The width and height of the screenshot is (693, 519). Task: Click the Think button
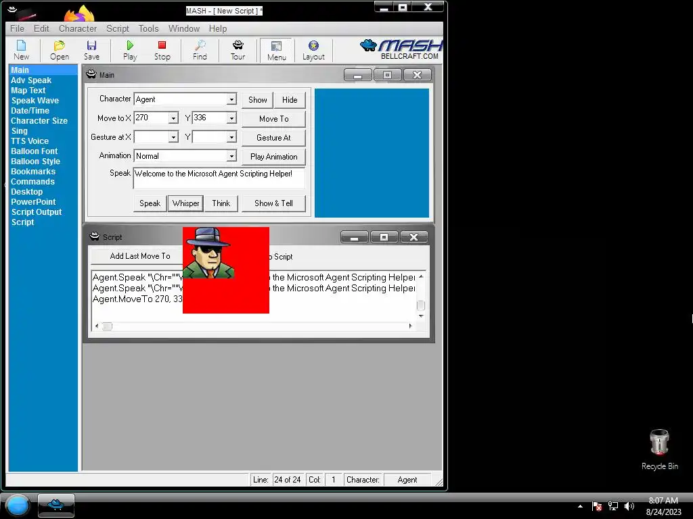pos(221,203)
